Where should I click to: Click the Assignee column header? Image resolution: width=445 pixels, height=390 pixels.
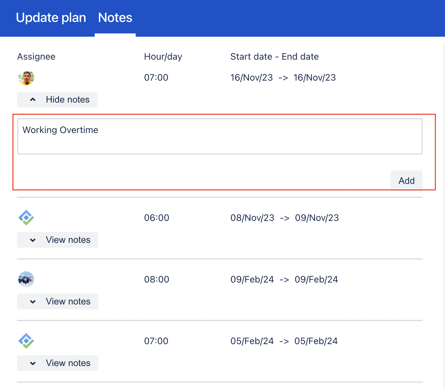[x=36, y=57]
